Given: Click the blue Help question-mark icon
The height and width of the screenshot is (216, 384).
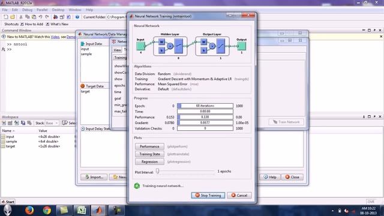Looking at the screenshot, I should pyautogui.click(x=77, y=17).
